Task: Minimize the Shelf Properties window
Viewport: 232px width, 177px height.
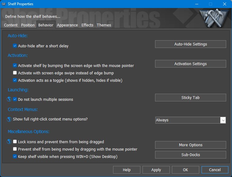Action: (x=197, y=4)
